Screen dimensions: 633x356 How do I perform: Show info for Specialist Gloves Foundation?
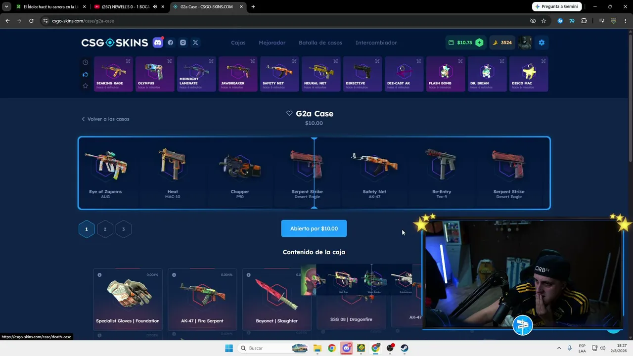click(99, 275)
